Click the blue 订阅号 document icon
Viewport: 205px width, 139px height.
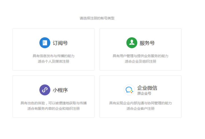coord(45,43)
